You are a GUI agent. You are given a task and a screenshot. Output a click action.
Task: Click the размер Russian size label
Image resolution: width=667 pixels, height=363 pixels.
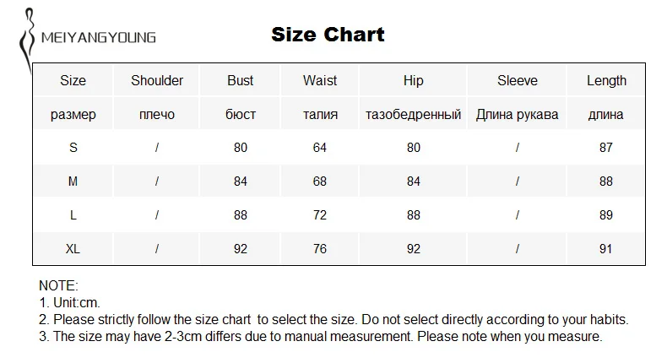(x=73, y=115)
